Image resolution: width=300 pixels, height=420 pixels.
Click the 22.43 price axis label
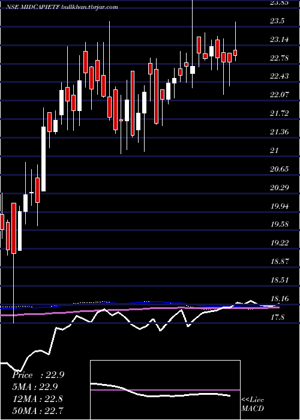click(280, 76)
